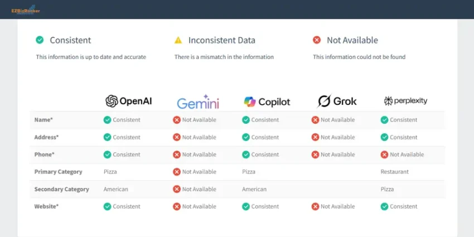Click the Secondary Category row label
This screenshot has height=237, width=474.
[61, 189]
